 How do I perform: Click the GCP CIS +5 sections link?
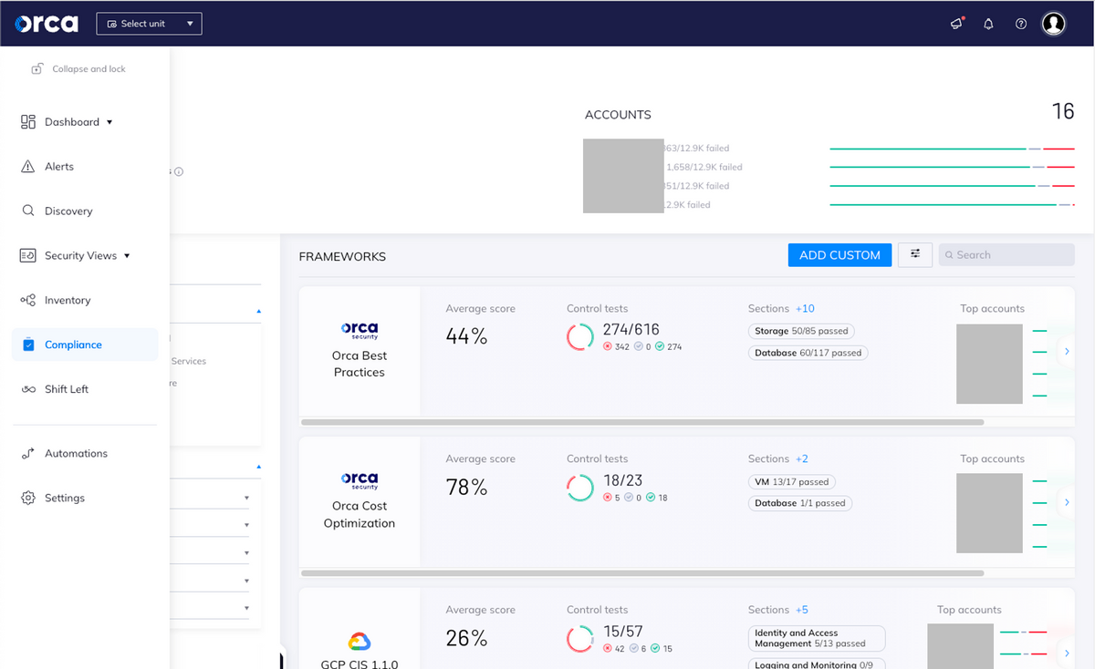[801, 611]
